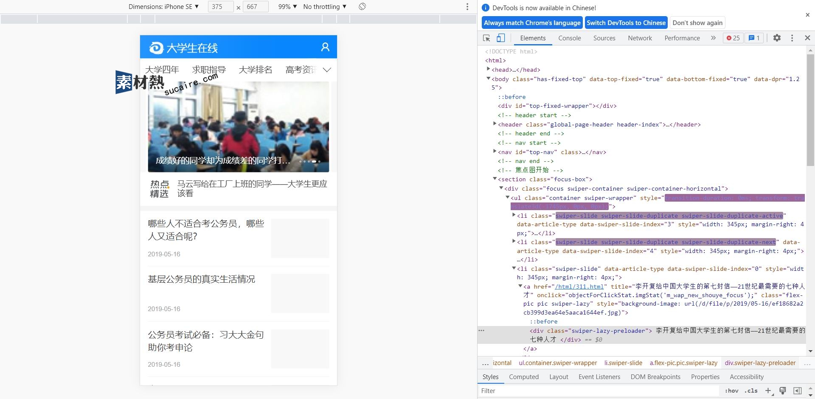Click the rotate device orientation icon

click(362, 7)
